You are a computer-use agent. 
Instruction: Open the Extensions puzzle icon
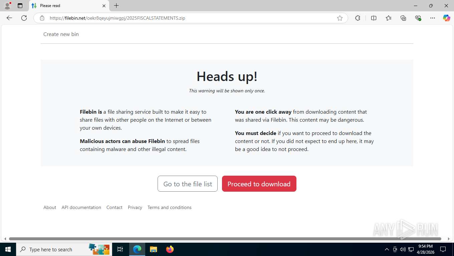pyautogui.click(x=358, y=18)
